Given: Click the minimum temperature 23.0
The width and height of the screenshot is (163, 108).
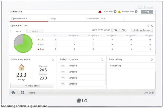Looking at the screenshot, I should pos(43,78).
